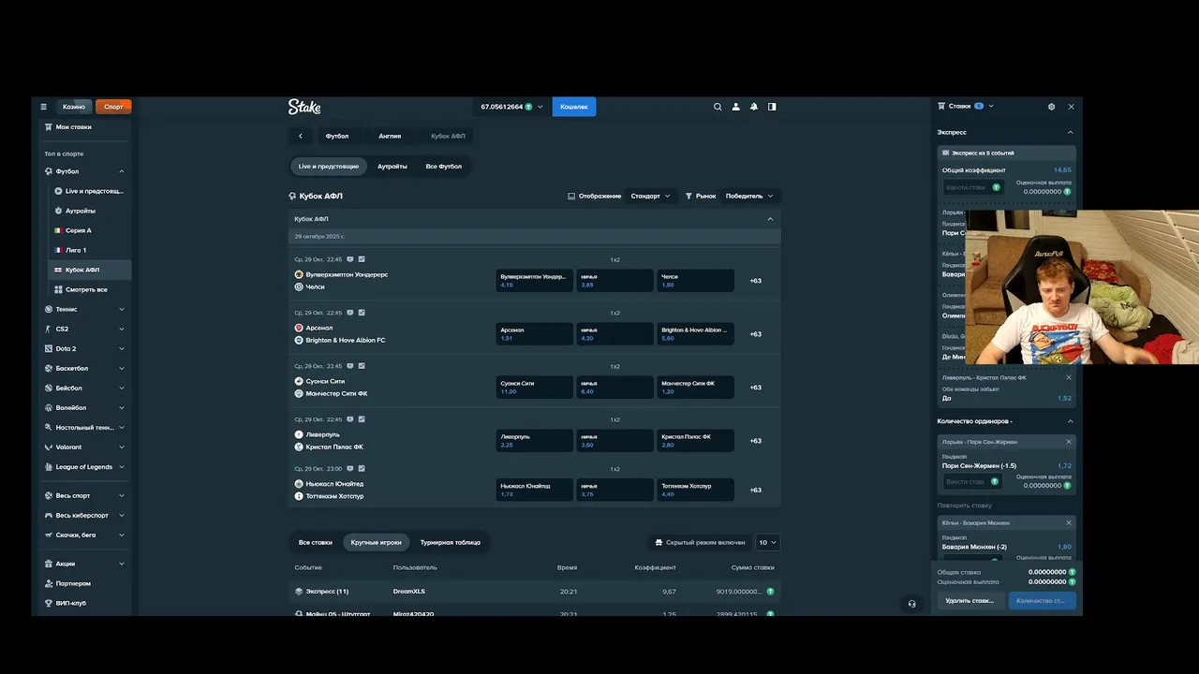Image resolution: width=1199 pixels, height=674 pixels.
Task: Open the Кошелек wallet button
Action: click(574, 107)
